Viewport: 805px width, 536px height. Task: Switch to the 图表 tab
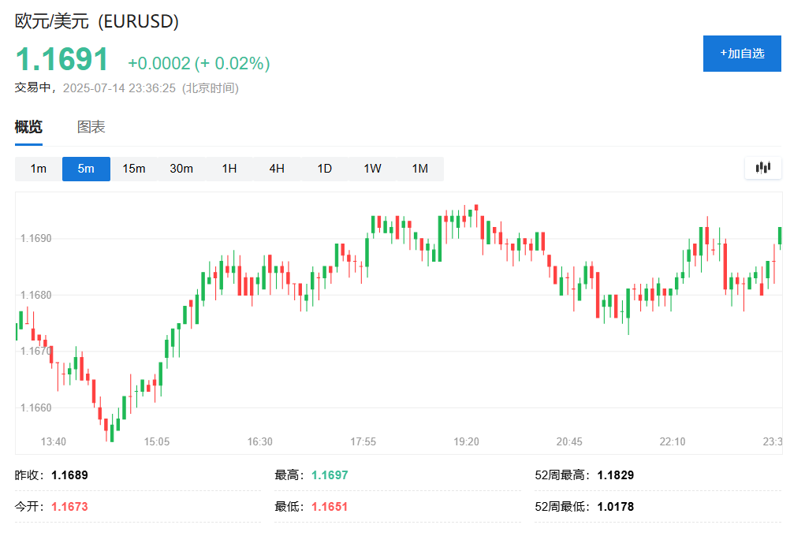click(91, 127)
